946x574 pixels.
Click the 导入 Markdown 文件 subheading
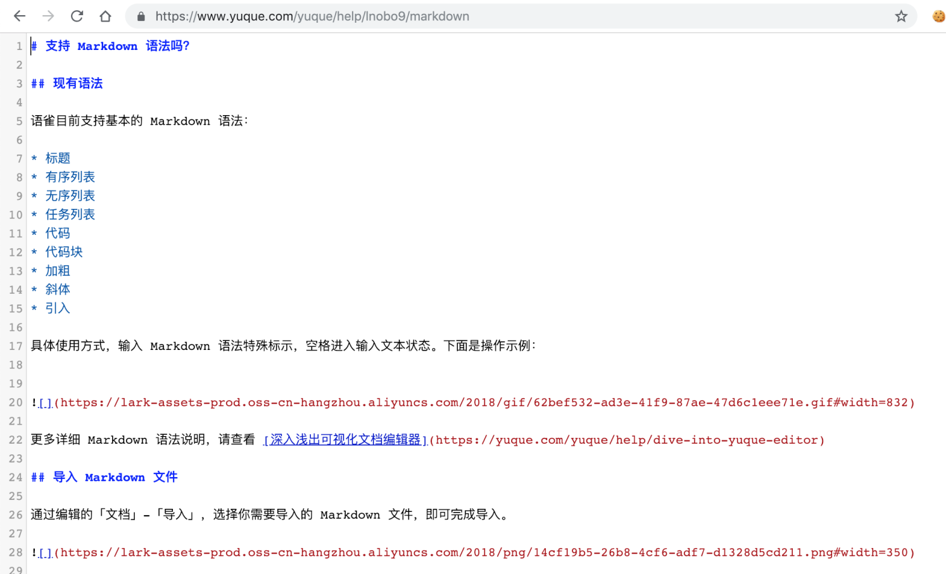[115, 477]
